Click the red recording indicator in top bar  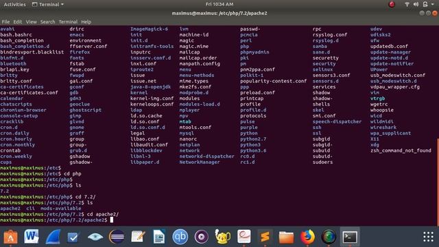tap(392, 4)
